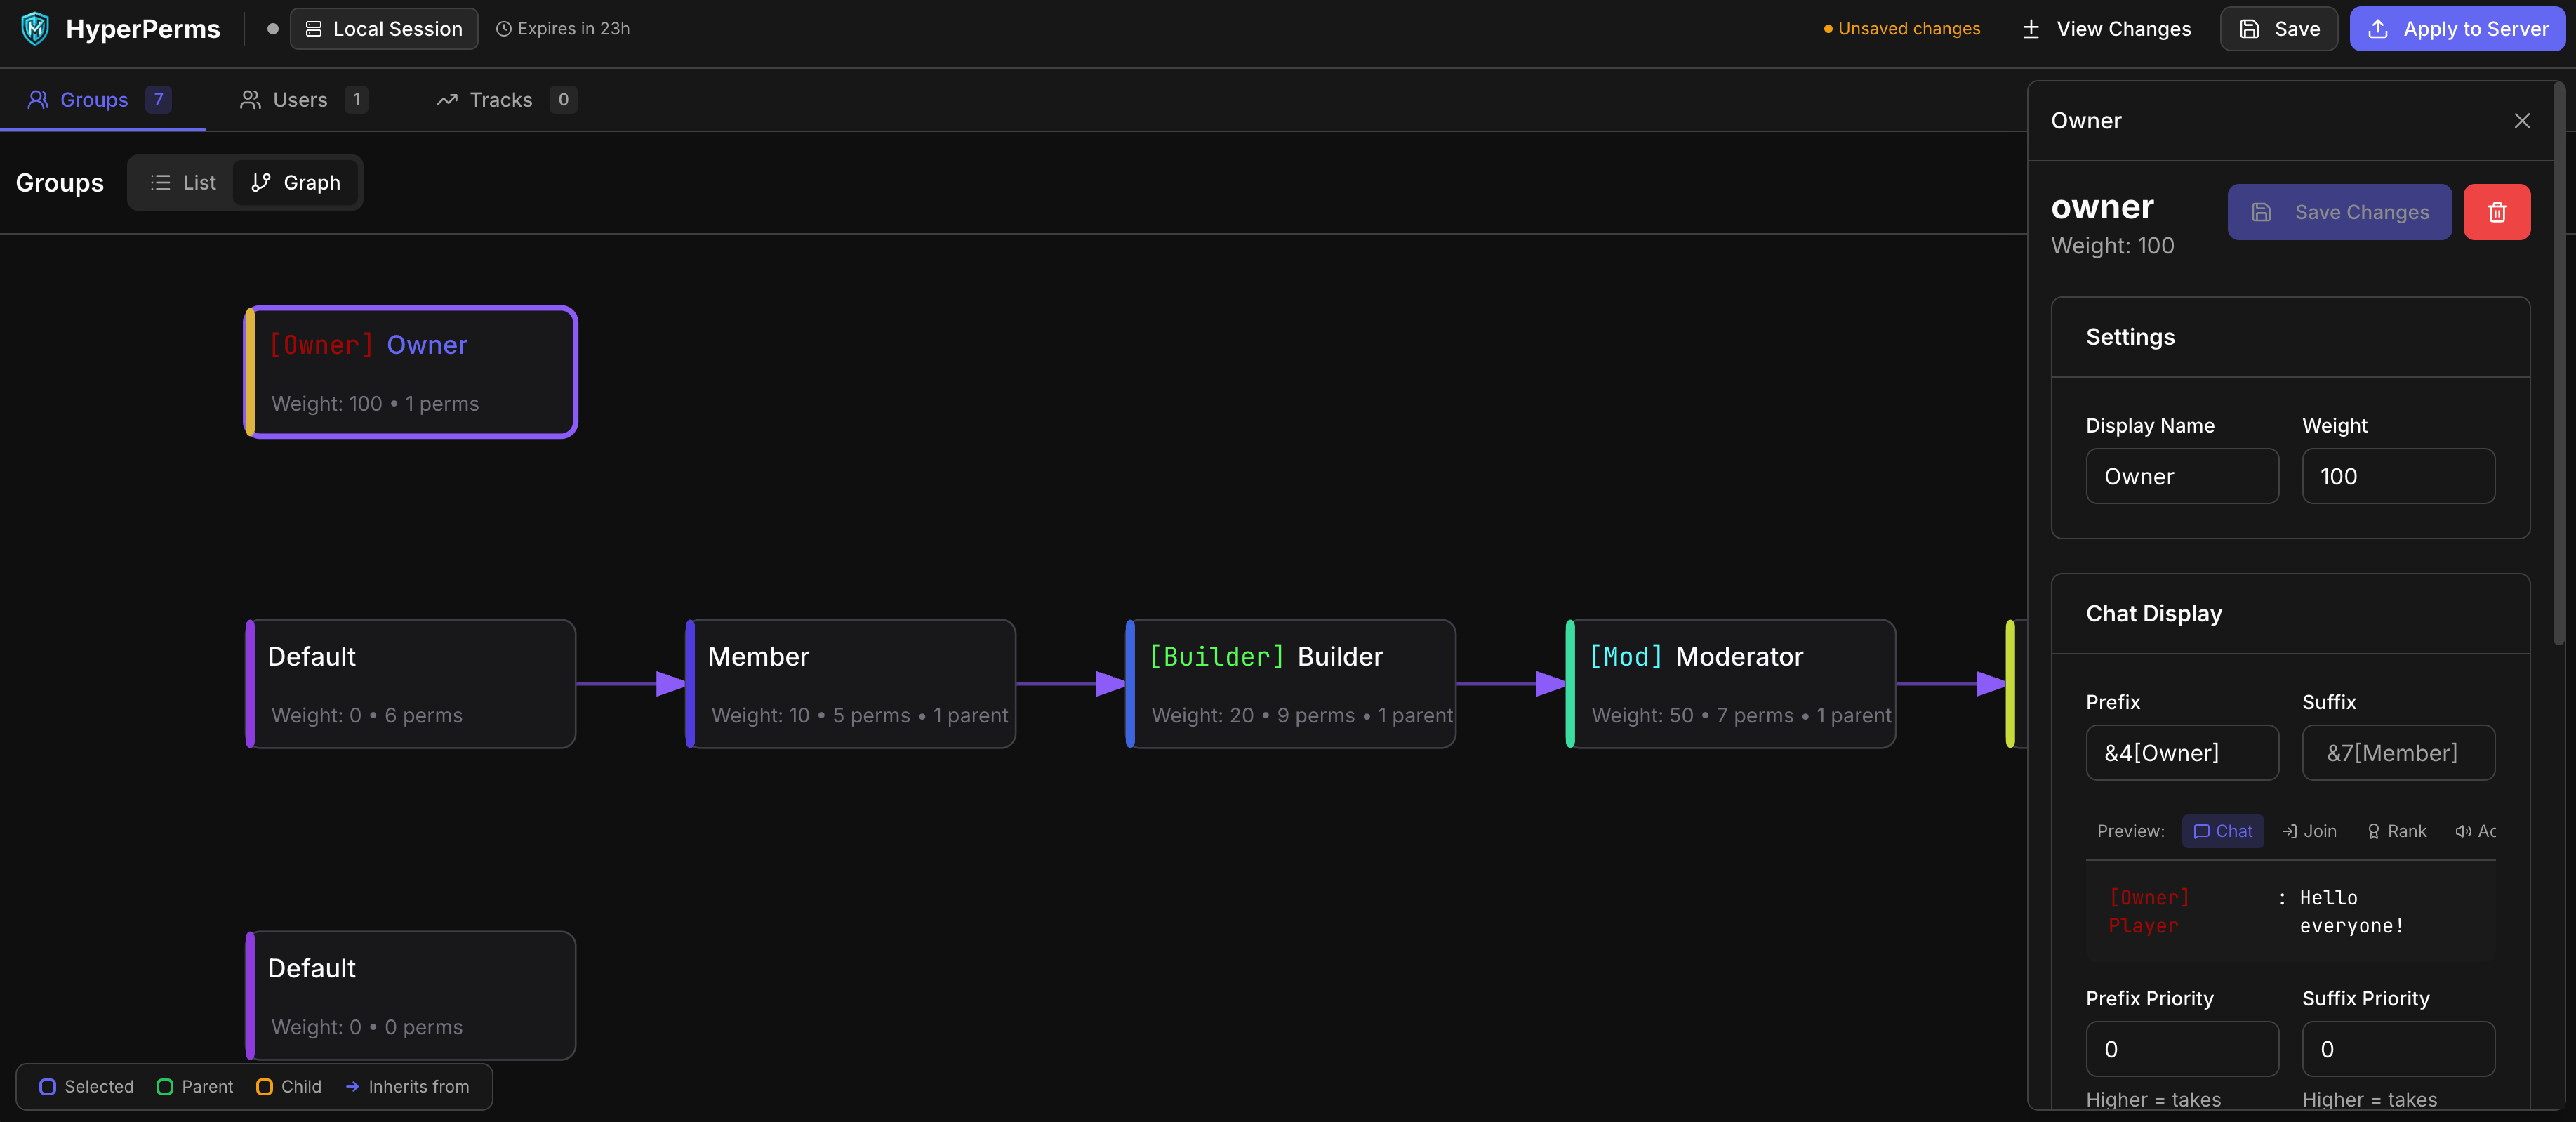Select the Moderator group node
2576x1122 pixels.
pyautogui.click(x=1730, y=684)
